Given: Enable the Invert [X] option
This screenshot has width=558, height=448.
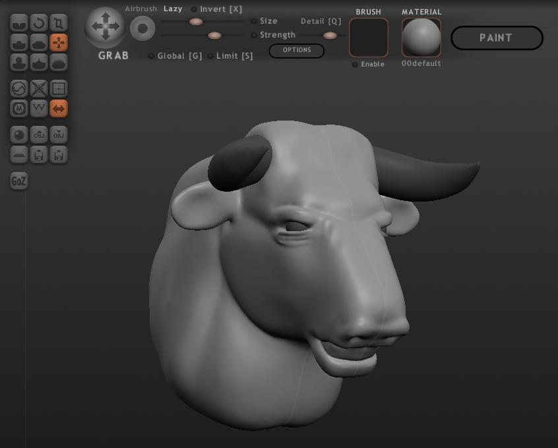Looking at the screenshot, I should [194, 9].
